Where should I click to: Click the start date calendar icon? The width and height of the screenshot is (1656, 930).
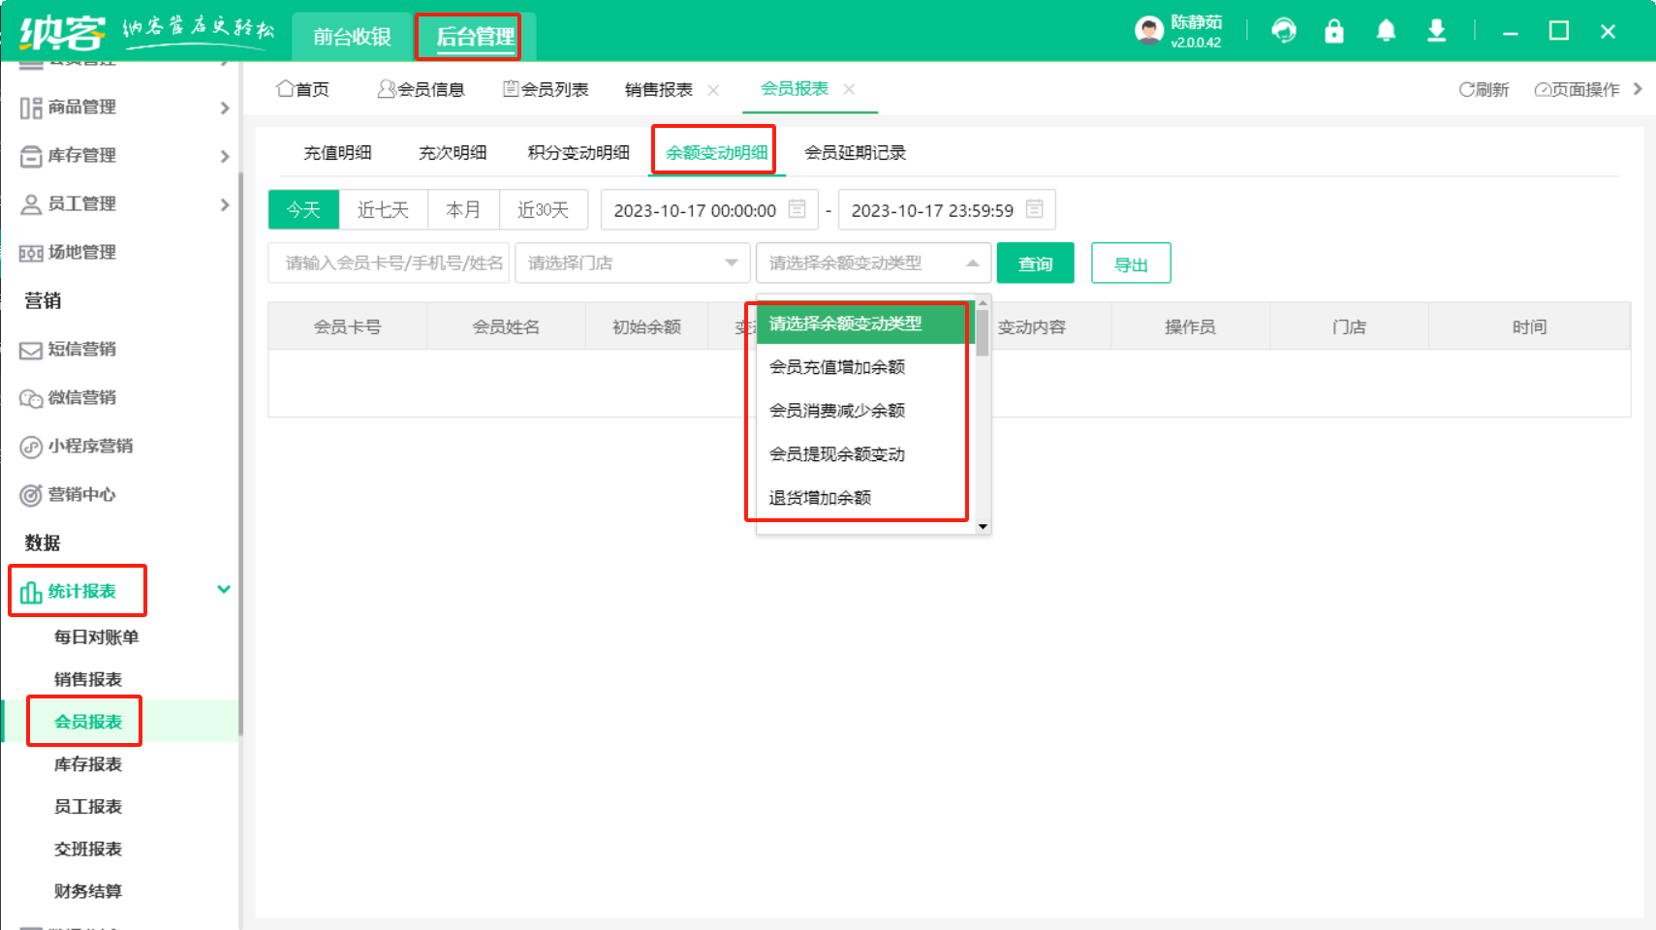pos(797,209)
